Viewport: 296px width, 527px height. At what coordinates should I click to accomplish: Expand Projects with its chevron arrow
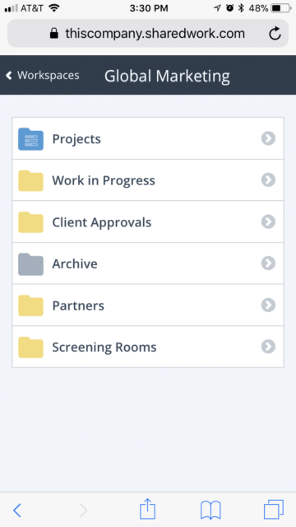[268, 138]
